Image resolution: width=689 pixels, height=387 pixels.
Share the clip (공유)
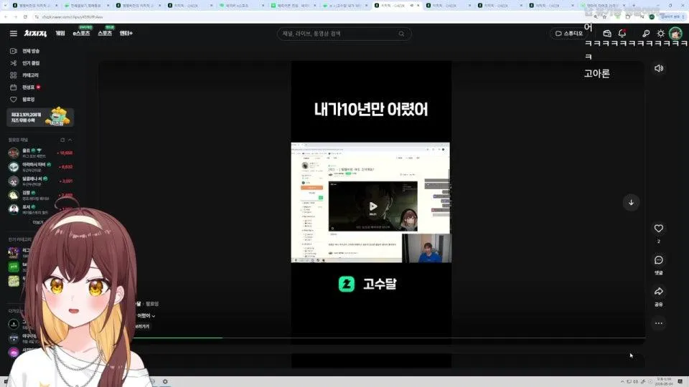[658, 292]
